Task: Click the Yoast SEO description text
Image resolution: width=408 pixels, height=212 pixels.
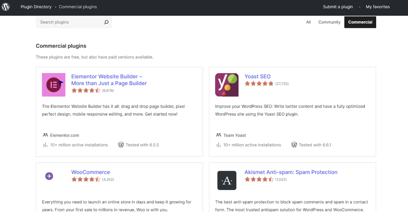Action: 290,110
